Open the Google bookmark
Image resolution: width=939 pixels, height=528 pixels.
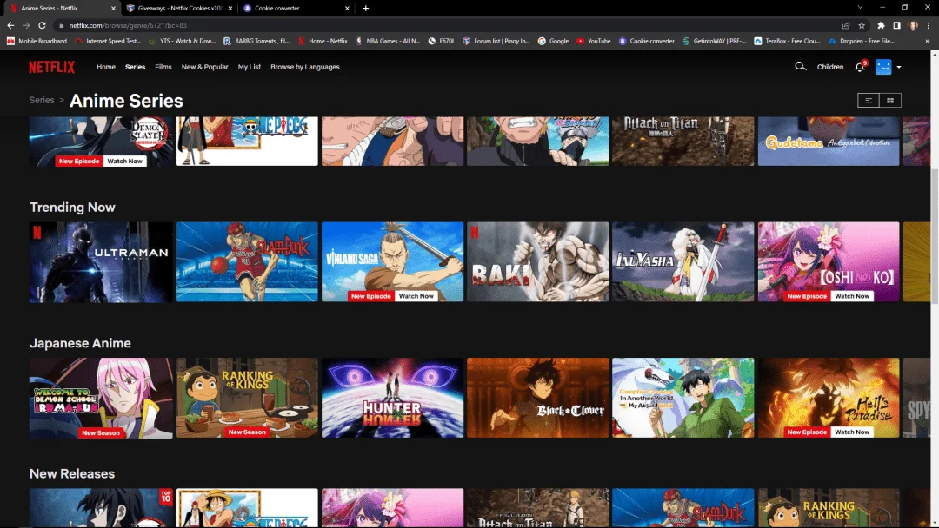pos(553,41)
